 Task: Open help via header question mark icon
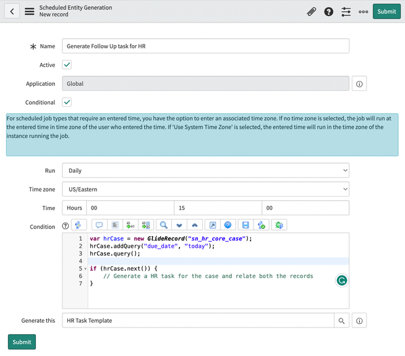[x=328, y=12]
